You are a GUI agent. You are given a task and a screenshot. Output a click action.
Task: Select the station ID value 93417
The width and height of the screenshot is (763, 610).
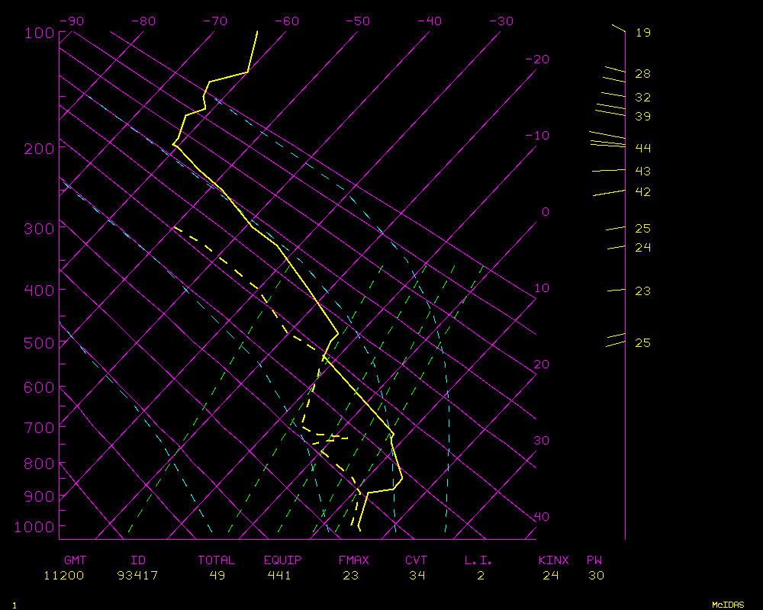click(137, 576)
